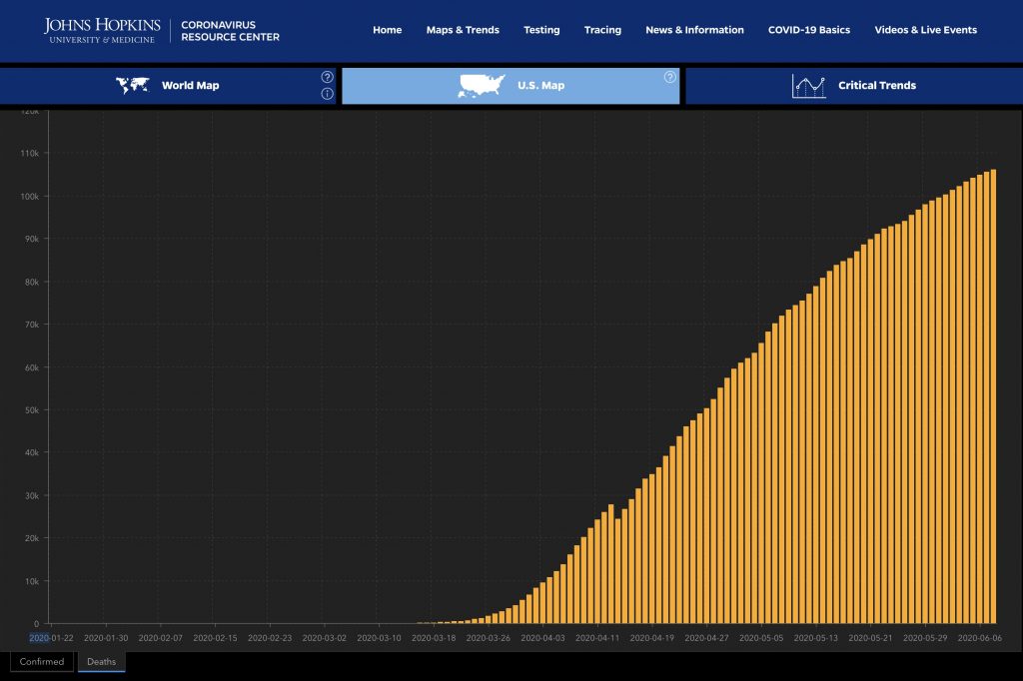Open the Maps & Trends menu
Viewport: 1023px width, 681px height.
463,30
